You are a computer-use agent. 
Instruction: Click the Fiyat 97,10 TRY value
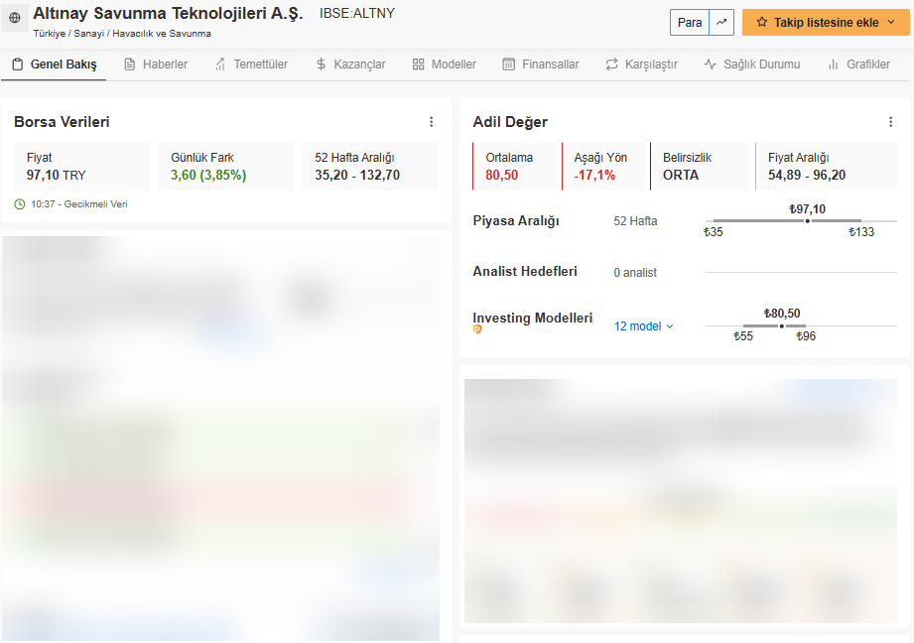click(56, 175)
